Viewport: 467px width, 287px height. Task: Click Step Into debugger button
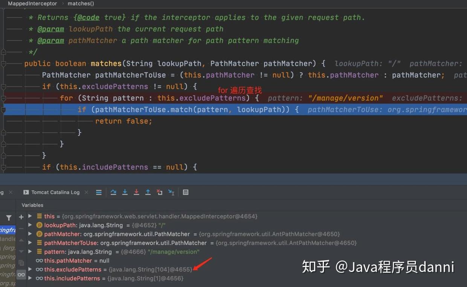click(x=125, y=192)
